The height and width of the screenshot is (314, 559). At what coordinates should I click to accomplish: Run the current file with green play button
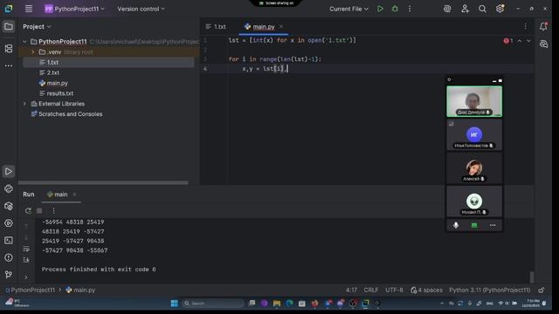coord(380,9)
